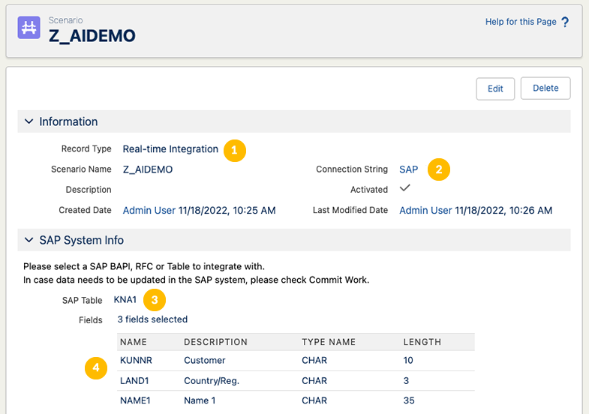Click the CHAR type in LAND1 row
The width and height of the screenshot is (589, 414).
(x=314, y=380)
